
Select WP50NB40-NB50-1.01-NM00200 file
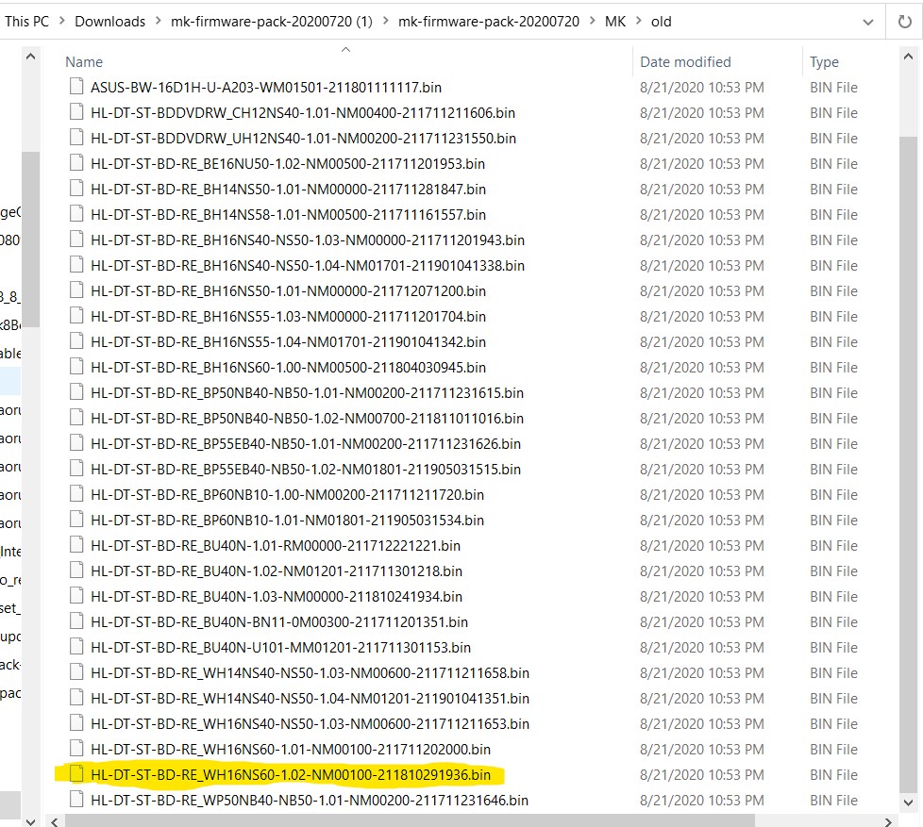pos(310,800)
